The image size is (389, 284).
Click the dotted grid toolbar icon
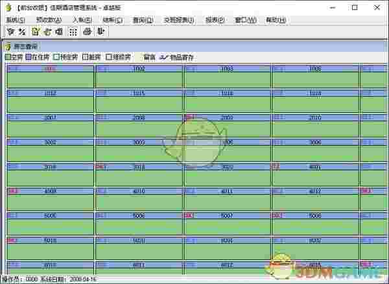coord(73,32)
